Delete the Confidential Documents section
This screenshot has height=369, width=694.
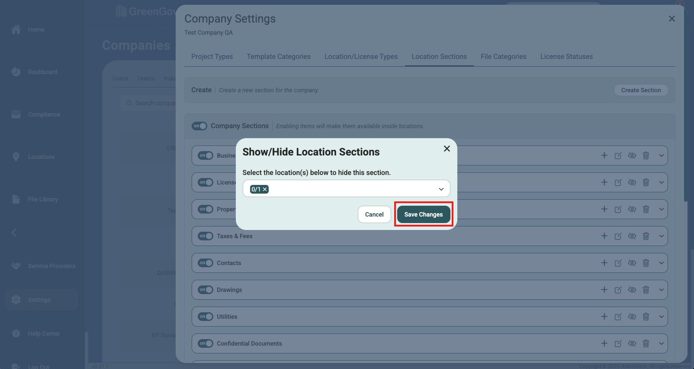[646, 343]
